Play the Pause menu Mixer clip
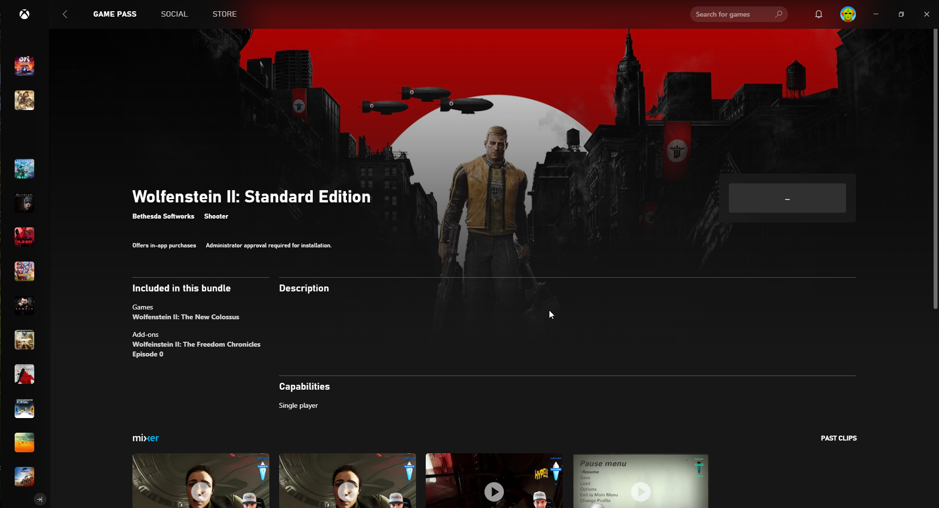 click(641, 491)
